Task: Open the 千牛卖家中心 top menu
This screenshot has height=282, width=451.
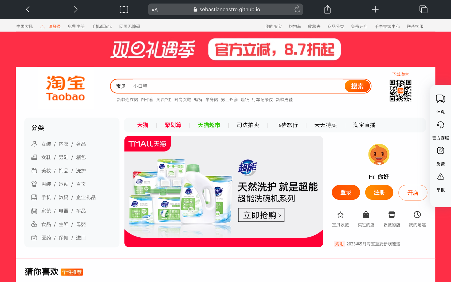Action: (x=387, y=26)
